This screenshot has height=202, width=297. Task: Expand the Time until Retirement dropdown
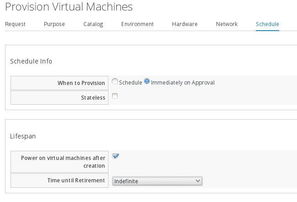click(x=157, y=181)
